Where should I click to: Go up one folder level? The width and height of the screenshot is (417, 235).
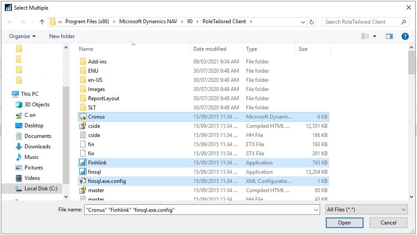pyautogui.click(x=42, y=22)
